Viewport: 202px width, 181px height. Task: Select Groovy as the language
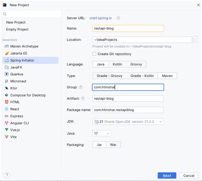pos(136,64)
